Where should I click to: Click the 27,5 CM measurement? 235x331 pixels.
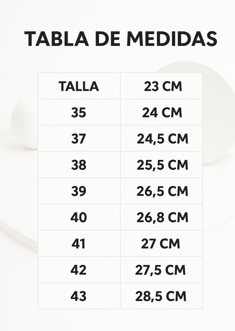tap(160, 270)
